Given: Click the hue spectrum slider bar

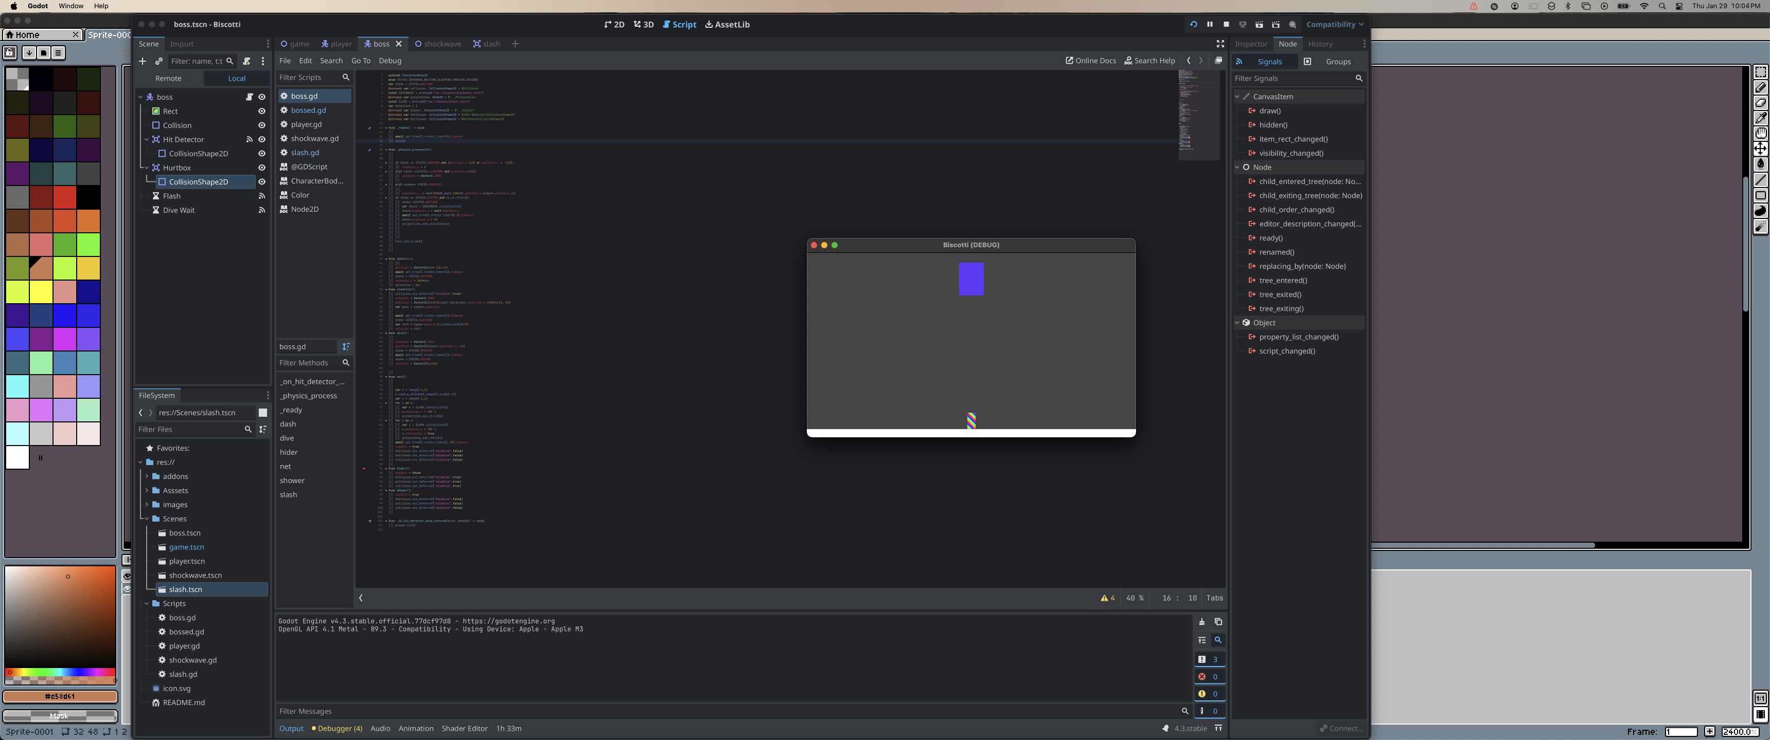Looking at the screenshot, I should point(61,672).
